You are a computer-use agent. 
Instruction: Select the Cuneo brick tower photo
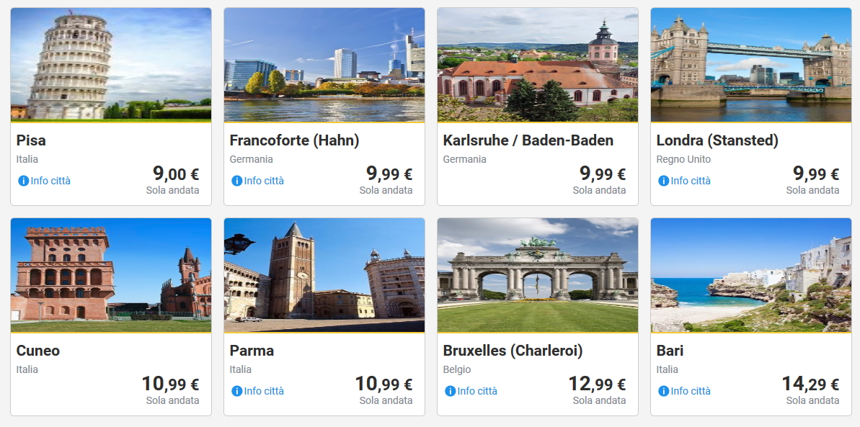click(111, 275)
